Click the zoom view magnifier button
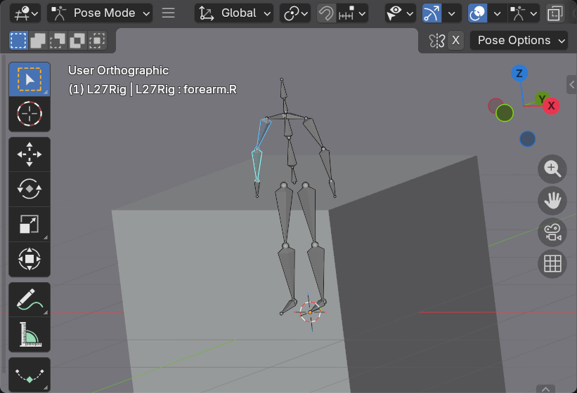 click(552, 169)
